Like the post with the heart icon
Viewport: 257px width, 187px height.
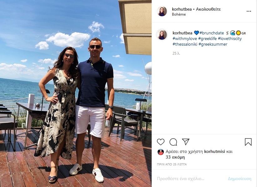[161, 142]
